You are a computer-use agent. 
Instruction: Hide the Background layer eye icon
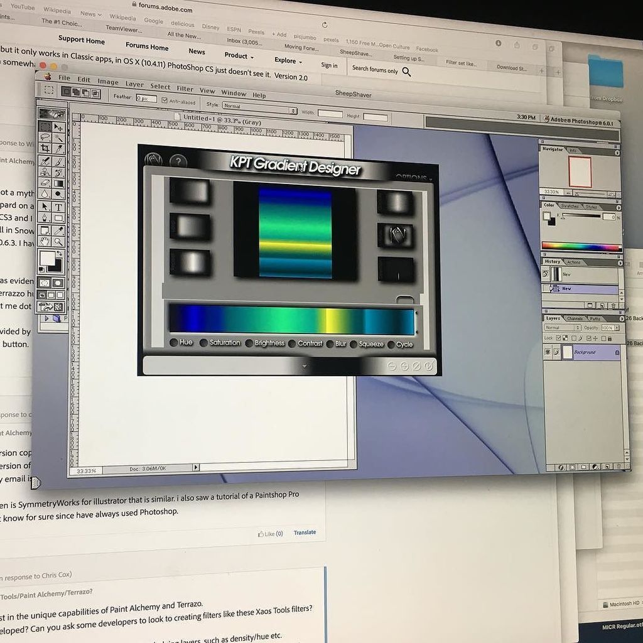coord(548,352)
